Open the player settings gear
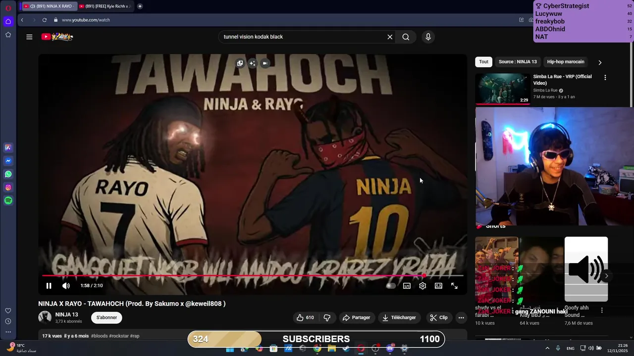 coord(423,286)
